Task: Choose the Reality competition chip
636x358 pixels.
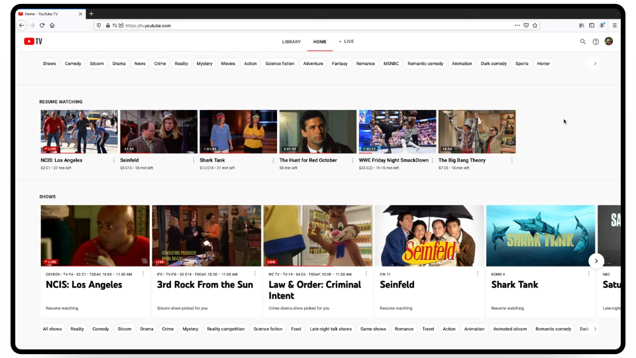Action: [225, 329]
